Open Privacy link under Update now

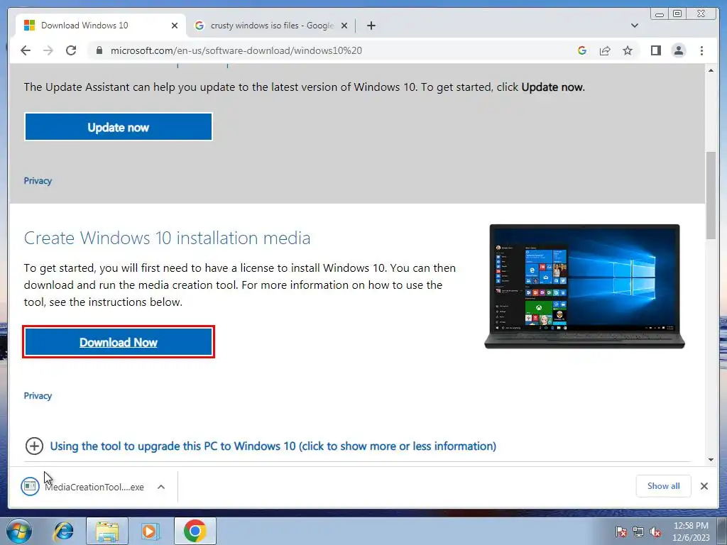pos(38,181)
